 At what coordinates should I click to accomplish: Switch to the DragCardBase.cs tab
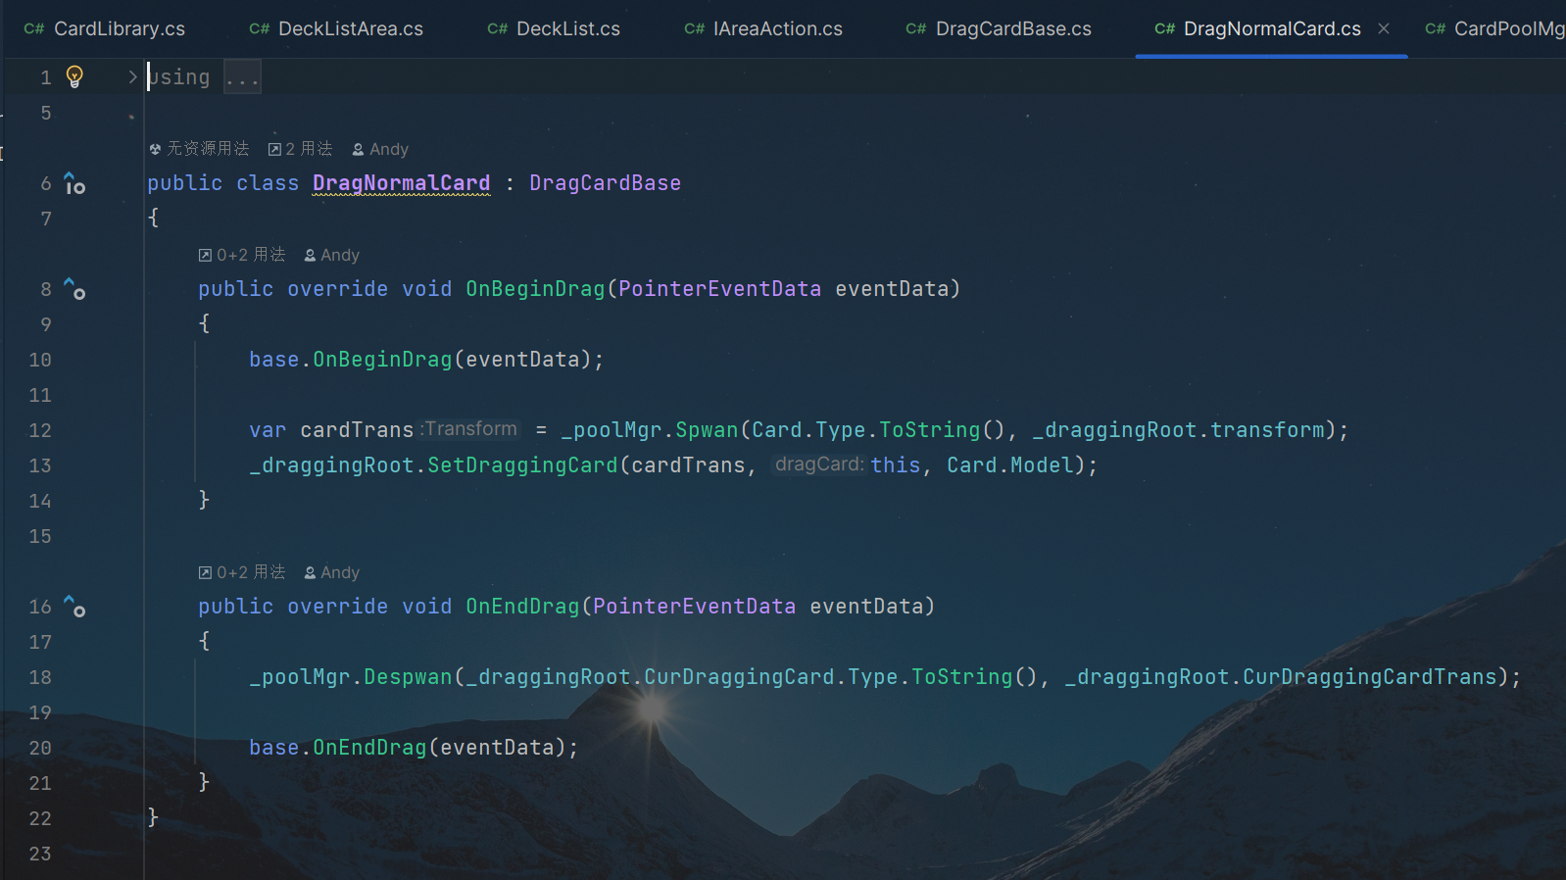(x=999, y=28)
